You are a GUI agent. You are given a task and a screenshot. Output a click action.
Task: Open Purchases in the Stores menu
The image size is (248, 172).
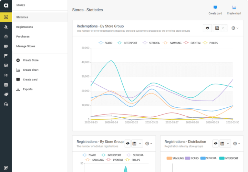(23, 37)
